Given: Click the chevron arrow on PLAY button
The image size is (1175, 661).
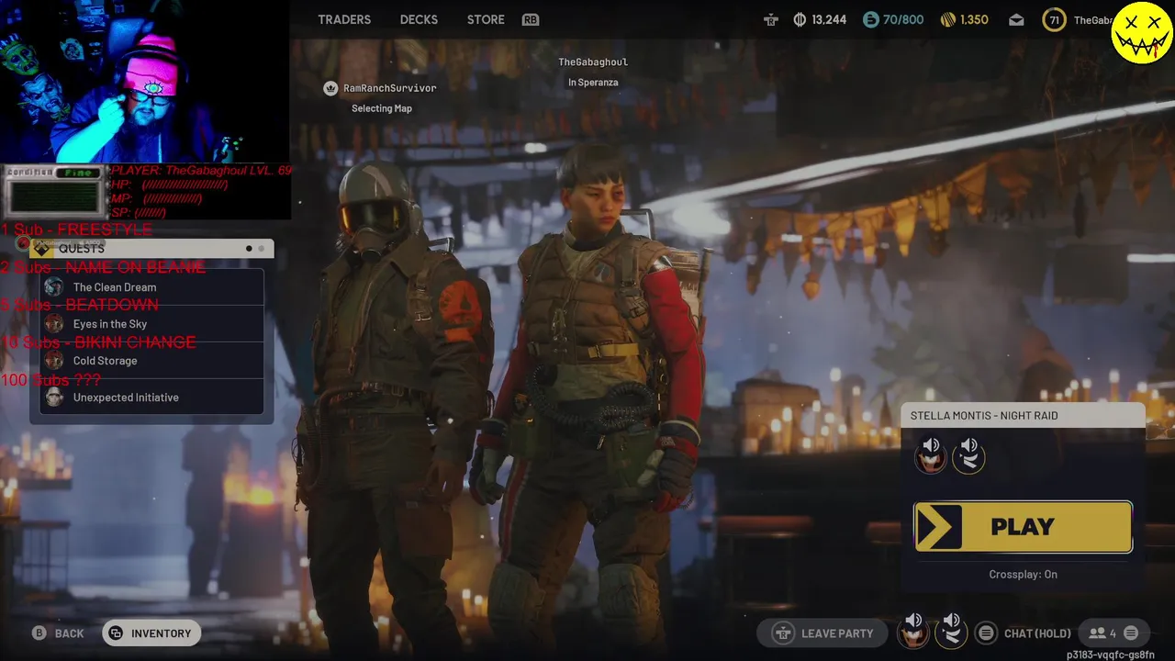Looking at the screenshot, I should point(937,527).
